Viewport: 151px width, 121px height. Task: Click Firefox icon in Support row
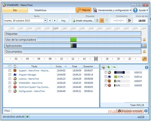tap(15, 70)
